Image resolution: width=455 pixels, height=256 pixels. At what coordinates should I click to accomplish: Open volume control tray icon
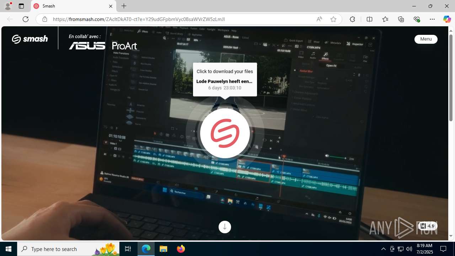click(409, 249)
